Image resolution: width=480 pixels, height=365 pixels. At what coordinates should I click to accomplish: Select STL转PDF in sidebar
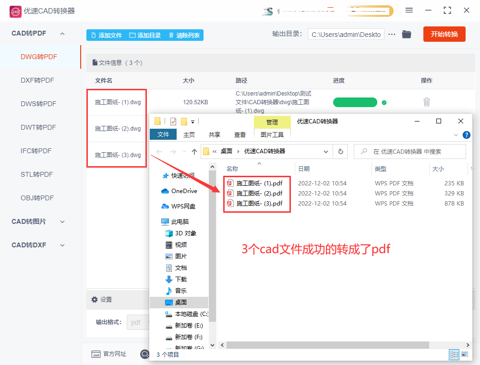tap(37, 174)
